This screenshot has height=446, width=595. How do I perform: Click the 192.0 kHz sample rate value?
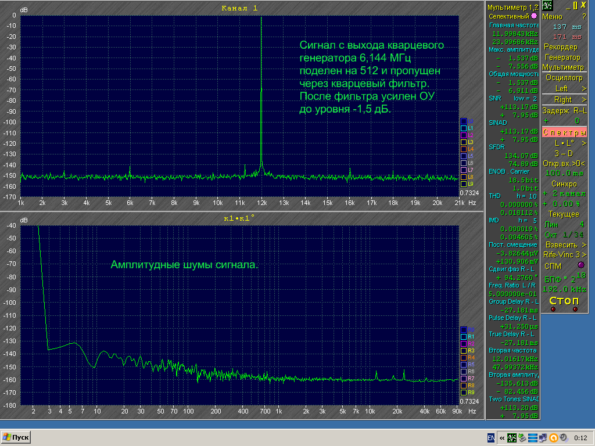564,289
